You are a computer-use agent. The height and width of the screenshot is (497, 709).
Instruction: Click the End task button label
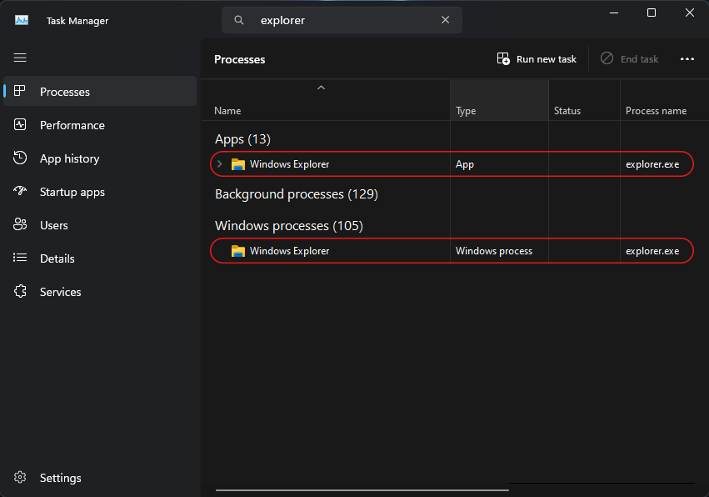[639, 59]
